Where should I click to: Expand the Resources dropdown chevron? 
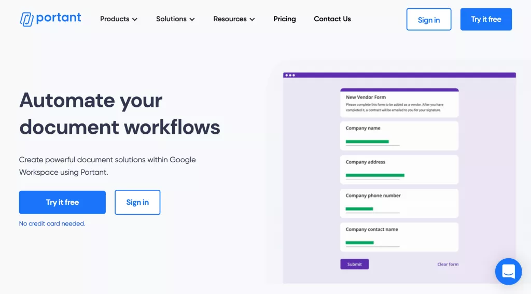252,19
